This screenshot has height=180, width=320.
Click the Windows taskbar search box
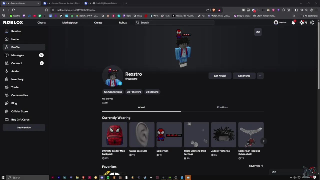point(27,177)
